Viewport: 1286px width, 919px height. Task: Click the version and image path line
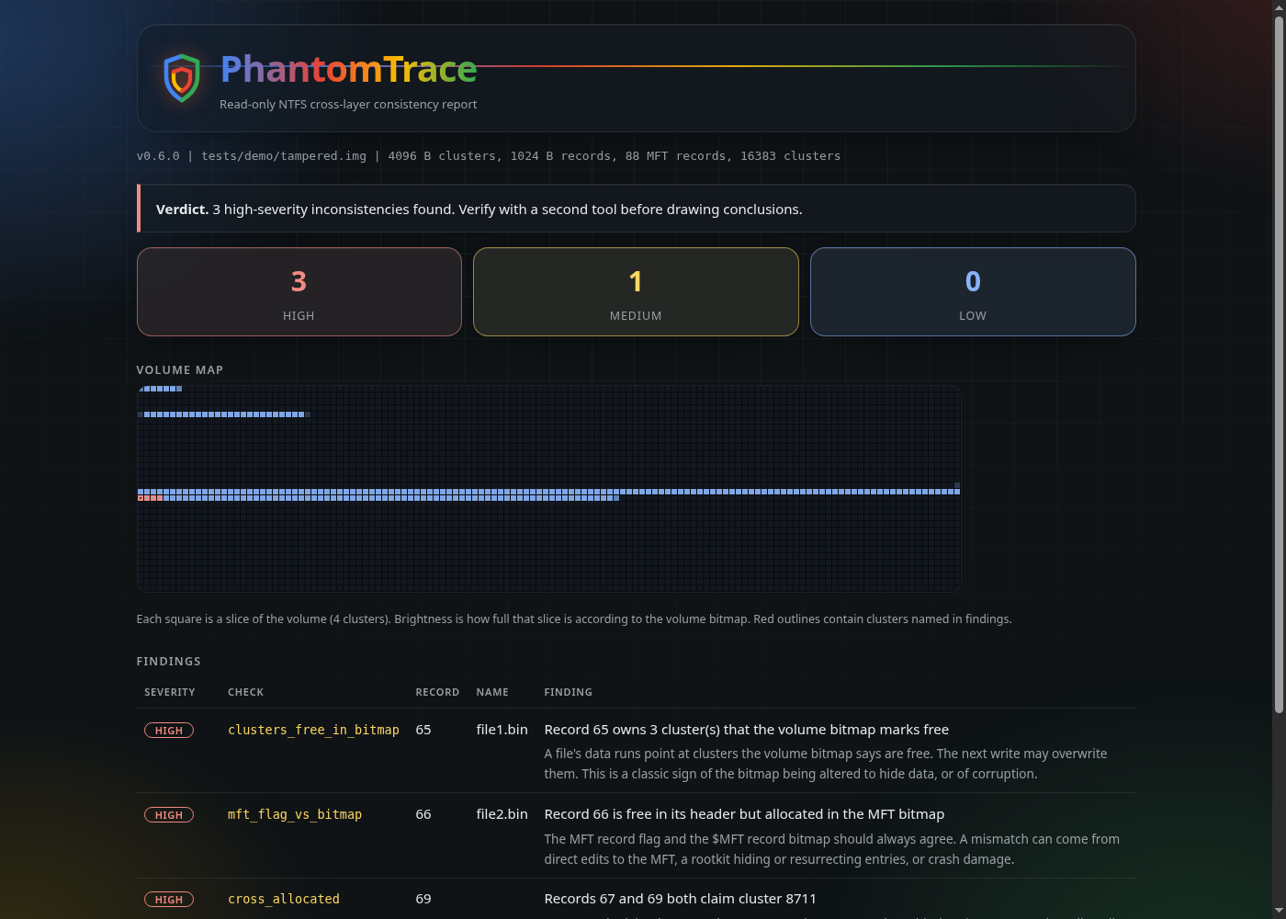coord(489,156)
